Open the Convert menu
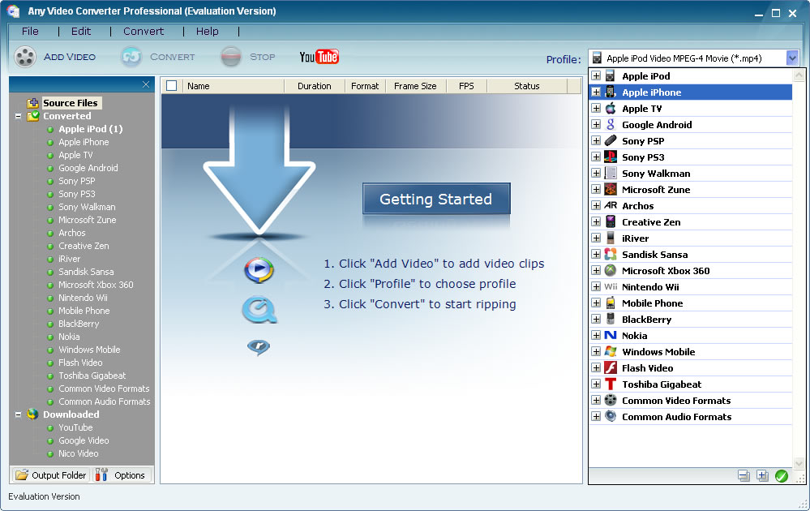Viewport: 810px width, 511px height. click(x=143, y=32)
